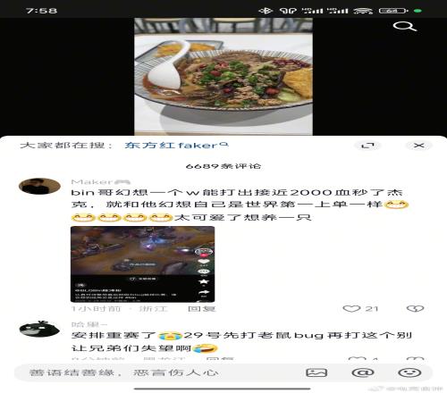Open the search magnifier icon
447x393 pixels.
coord(404,27)
